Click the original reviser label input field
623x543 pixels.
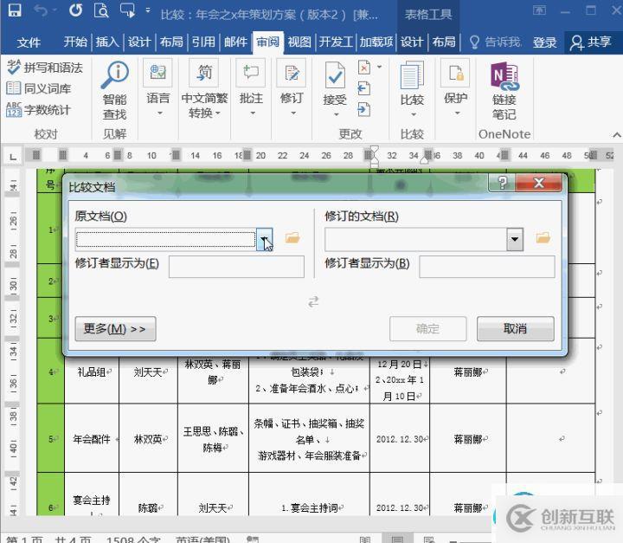(236, 266)
